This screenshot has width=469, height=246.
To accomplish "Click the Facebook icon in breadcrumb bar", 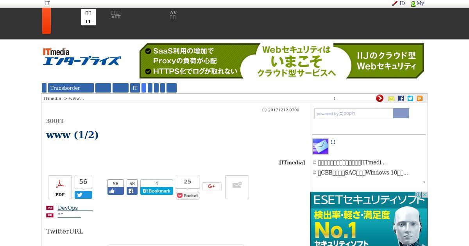I will click(401, 98).
